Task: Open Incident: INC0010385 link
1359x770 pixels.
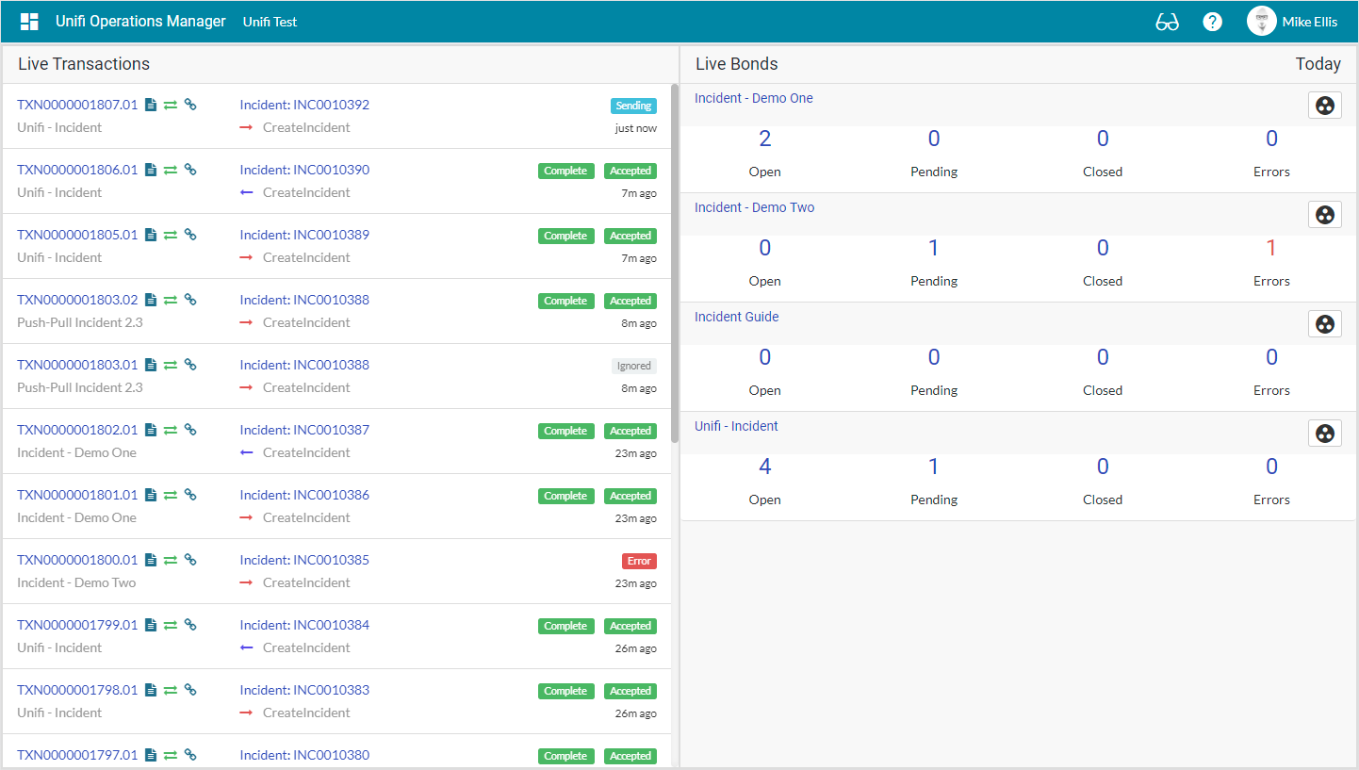Action: tap(304, 560)
